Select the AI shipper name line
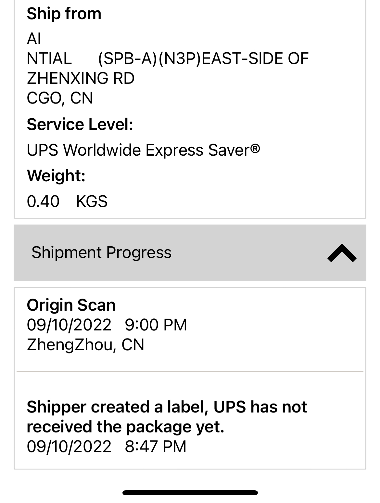Image resolution: width=380 pixels, height=503 pixels. pos(34,39)
